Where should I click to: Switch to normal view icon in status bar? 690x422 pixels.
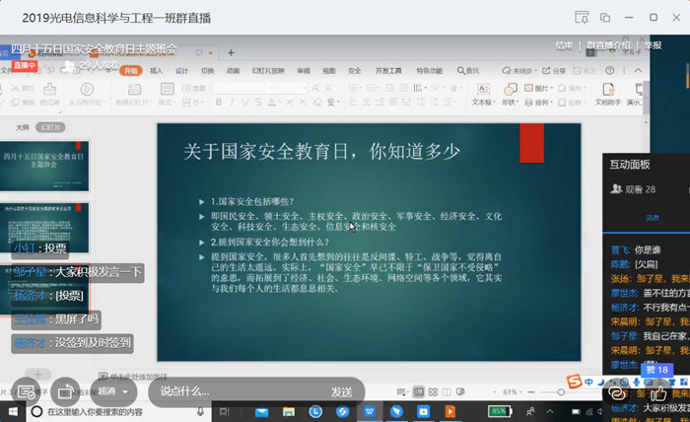tap(419, 391)
